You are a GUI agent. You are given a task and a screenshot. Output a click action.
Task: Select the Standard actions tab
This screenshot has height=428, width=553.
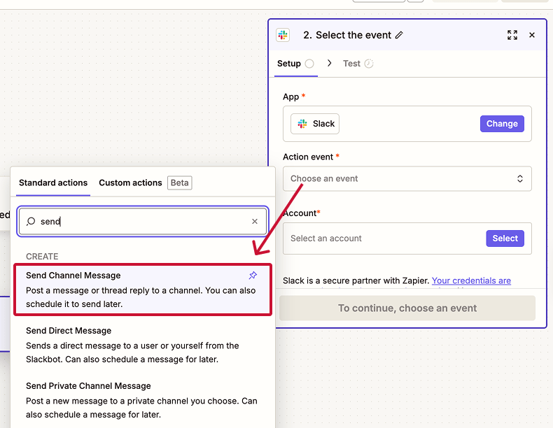53,183
